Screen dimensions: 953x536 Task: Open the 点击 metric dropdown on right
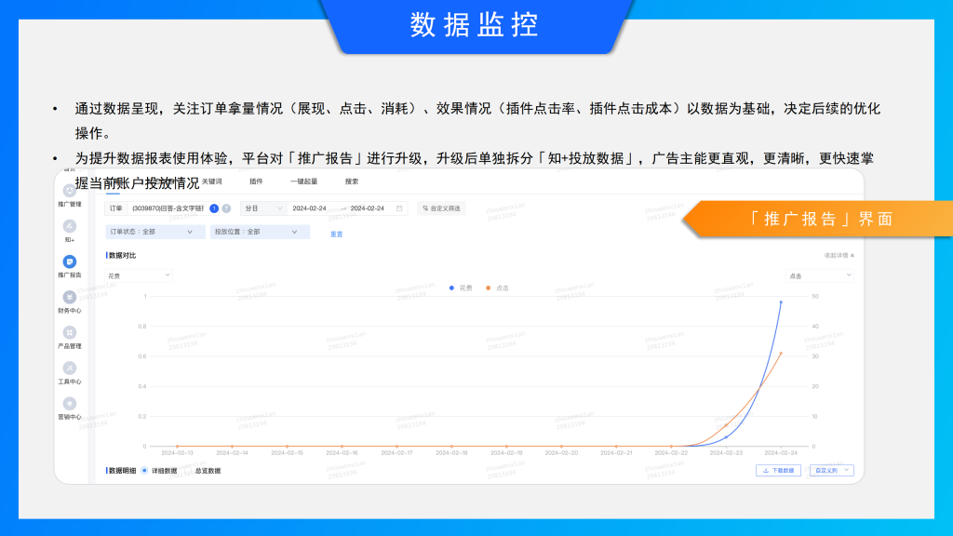[x=820, y=275]
